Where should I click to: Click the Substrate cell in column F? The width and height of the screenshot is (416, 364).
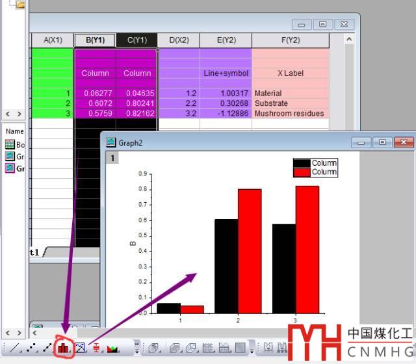(x=291, y=103)
